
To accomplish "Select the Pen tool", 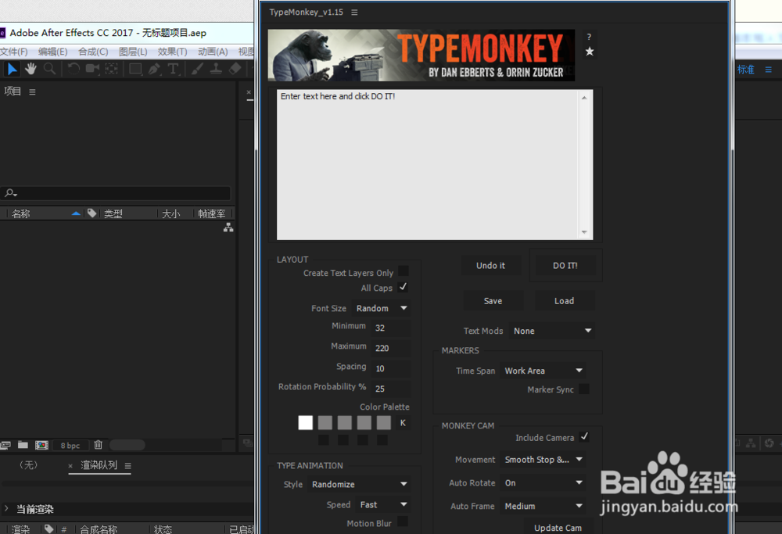I will coord(154,69).
